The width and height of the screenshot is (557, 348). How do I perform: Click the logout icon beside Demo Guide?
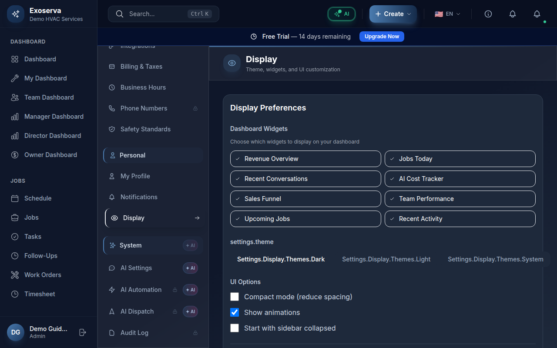[83, 332]
